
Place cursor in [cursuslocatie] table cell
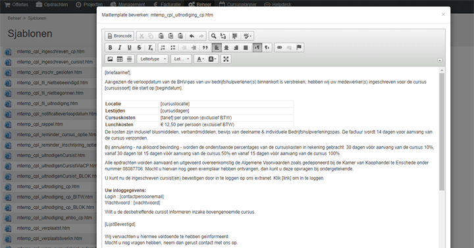coord(226,104)
